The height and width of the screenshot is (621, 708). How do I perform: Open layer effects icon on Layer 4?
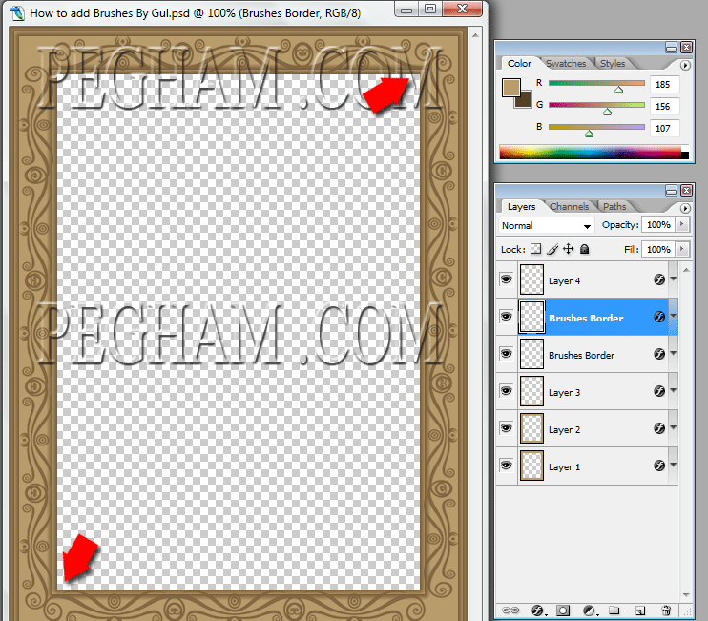(659, 279)
